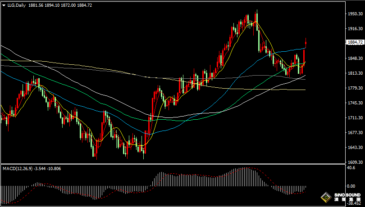This screenshot has width=365, height=207.
Task: Expand the triangle arrow beside LLG,Daily
Action: pos(4,5)
